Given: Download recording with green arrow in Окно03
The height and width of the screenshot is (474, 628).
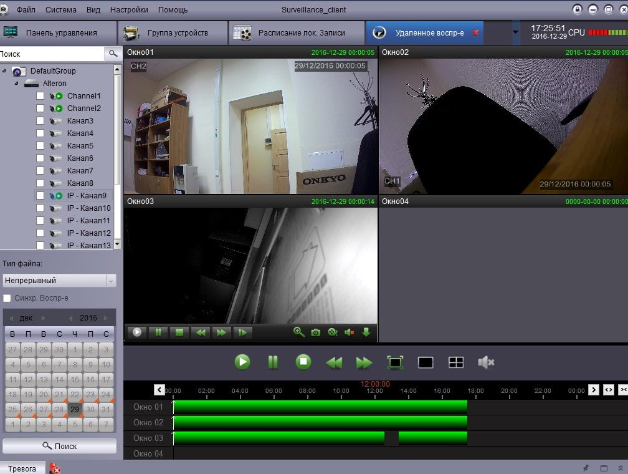Looking at the screenshot, I should (x=366, y=332).
